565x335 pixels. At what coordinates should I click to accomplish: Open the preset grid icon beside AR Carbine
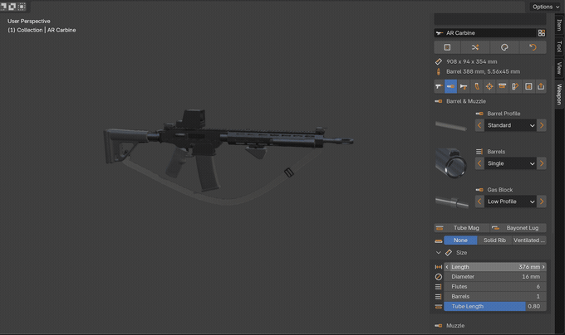click(541, 33)
